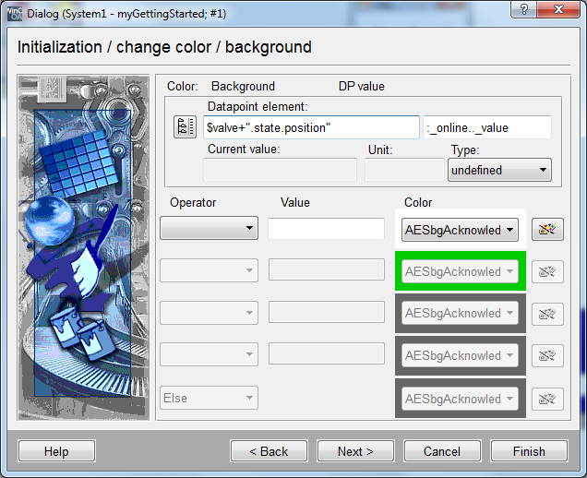Open the first Operator dropdown
The height and width of the screenshot is (478, 587).
(x=209, y=229)
